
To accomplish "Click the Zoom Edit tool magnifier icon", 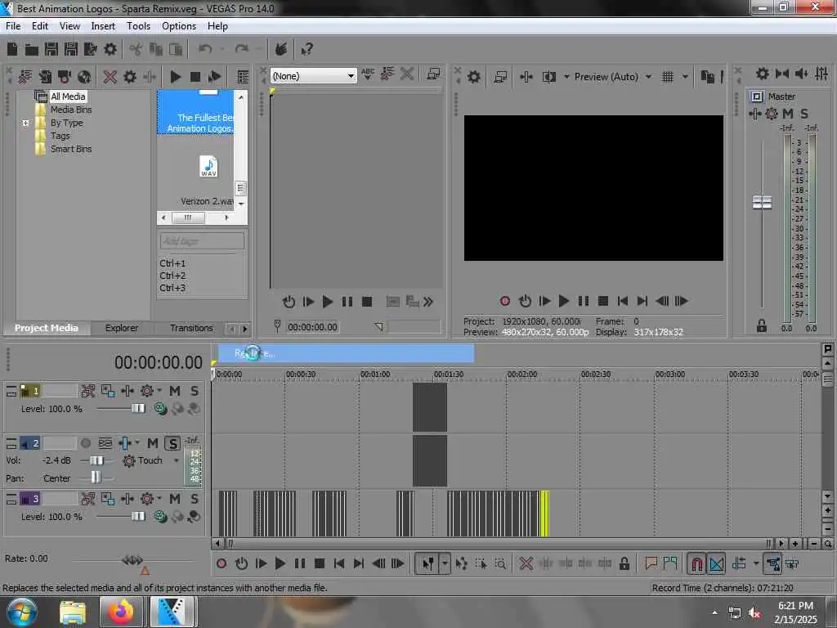I will [x=501, y=564].
